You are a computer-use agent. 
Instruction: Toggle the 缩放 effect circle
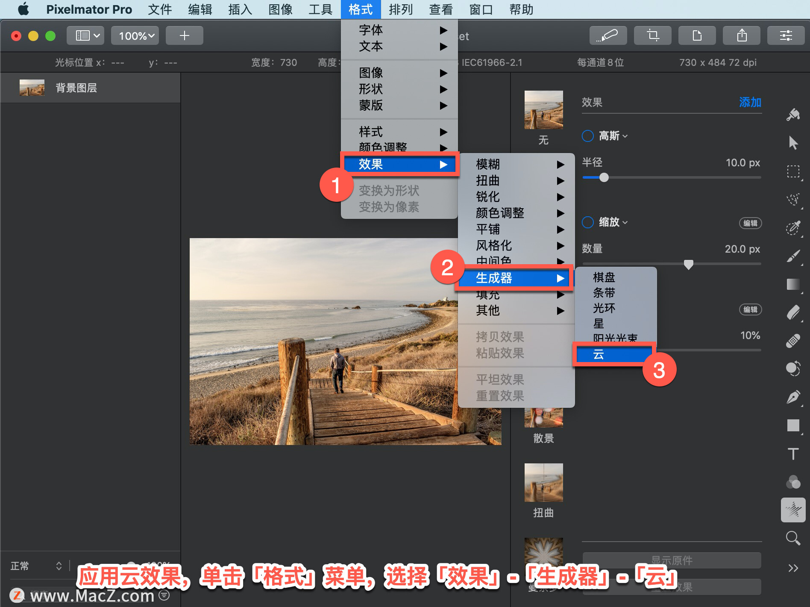[x=588, y=222]
